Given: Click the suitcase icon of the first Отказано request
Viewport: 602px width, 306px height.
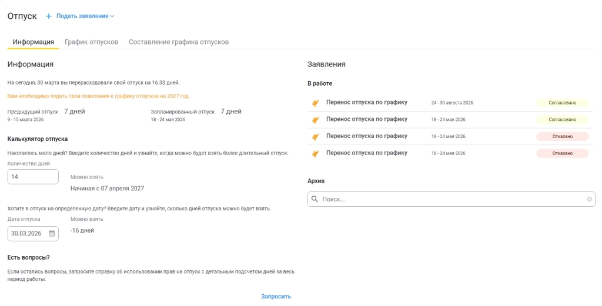Looking at the screenshot, I should [315, 136].
